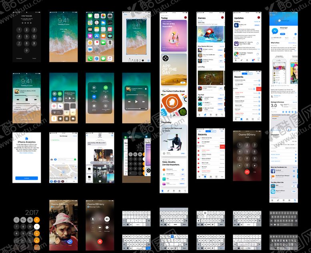
Task: Select the Keypad tab in the Recents screen with Edit
Action: [253, 119]
